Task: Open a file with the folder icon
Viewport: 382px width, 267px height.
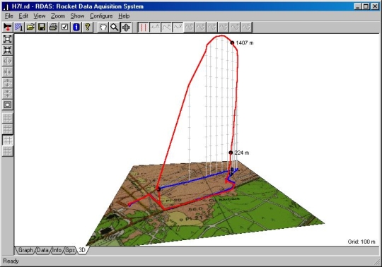Action: pos(30,27)
